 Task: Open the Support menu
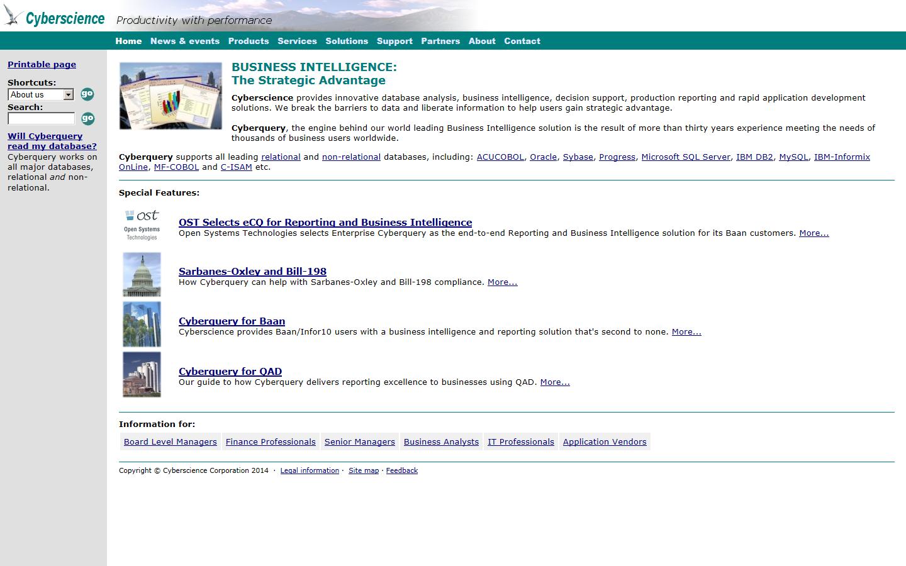tap(394, 41)
